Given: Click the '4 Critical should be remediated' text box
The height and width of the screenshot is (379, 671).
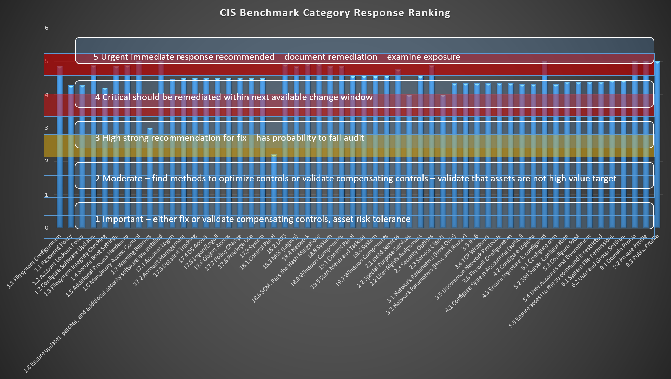Looking at the screenshot, I should [x=364, y=94].
